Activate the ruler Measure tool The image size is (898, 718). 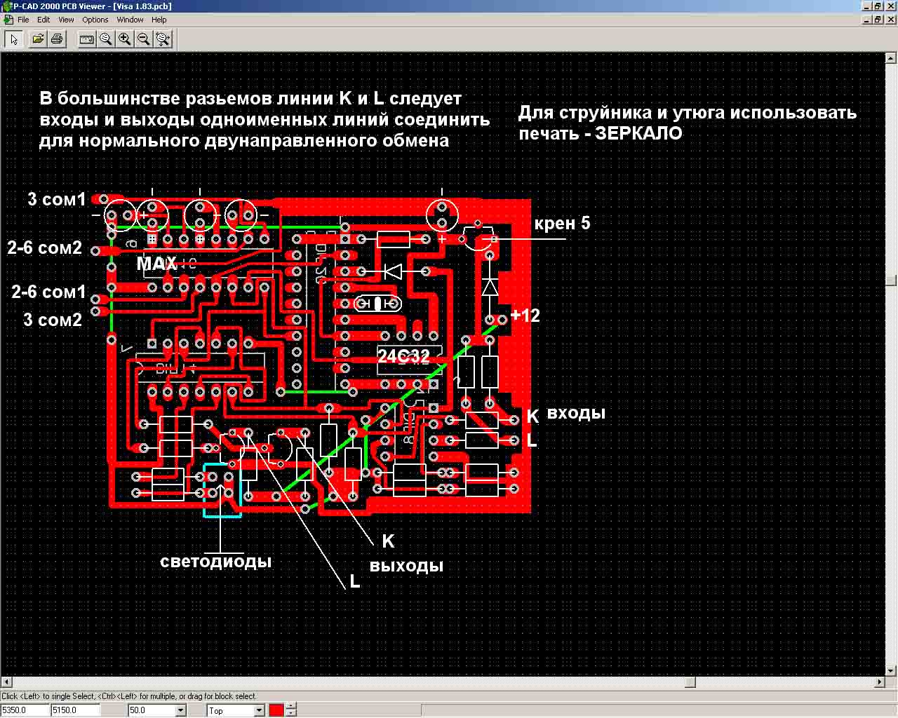click(86, 39)
